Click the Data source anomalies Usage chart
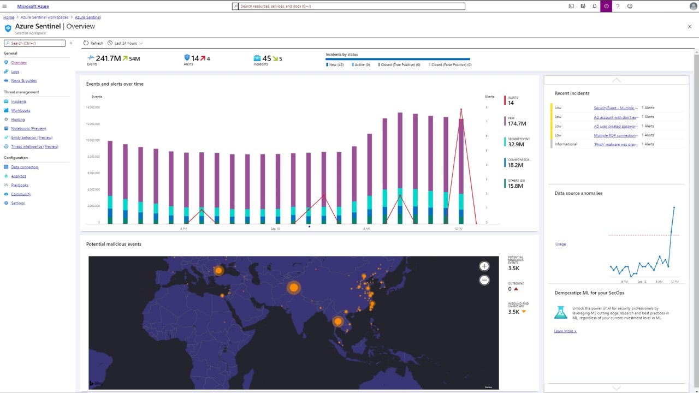 pos(644,242)
